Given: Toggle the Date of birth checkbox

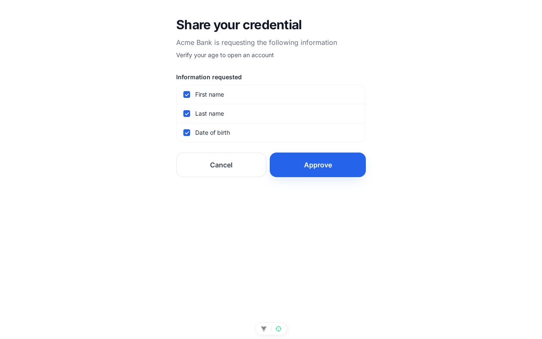Looking at the screenshot, I should pos(187,133).
